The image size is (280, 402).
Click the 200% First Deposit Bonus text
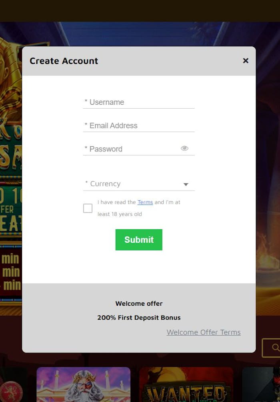point(139,318)
